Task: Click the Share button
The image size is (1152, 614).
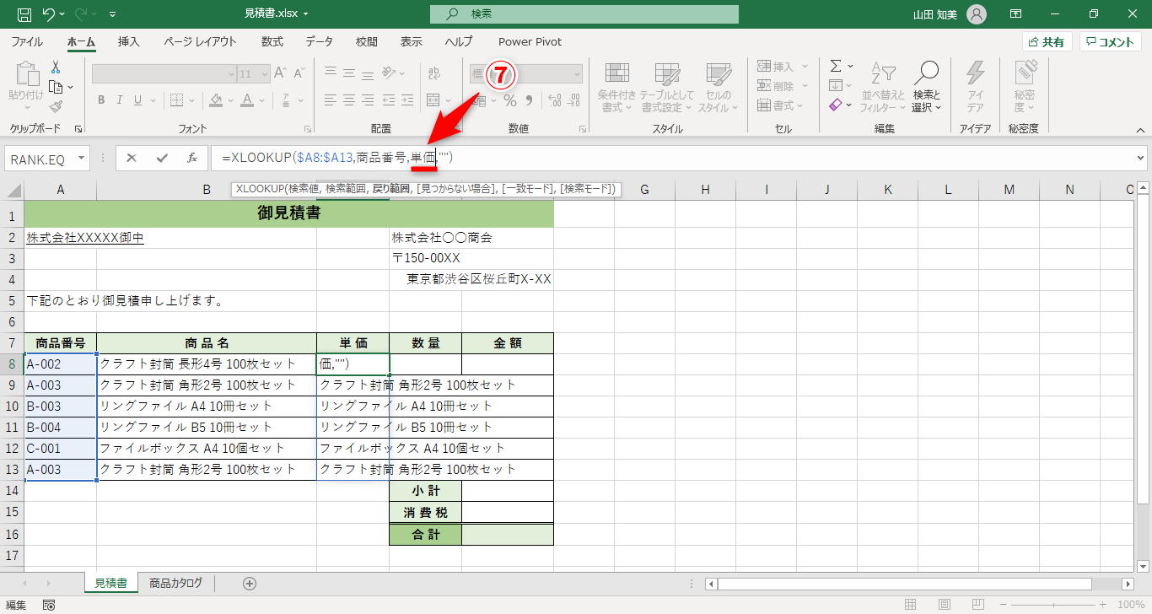Action: (x=1047, y=41)
